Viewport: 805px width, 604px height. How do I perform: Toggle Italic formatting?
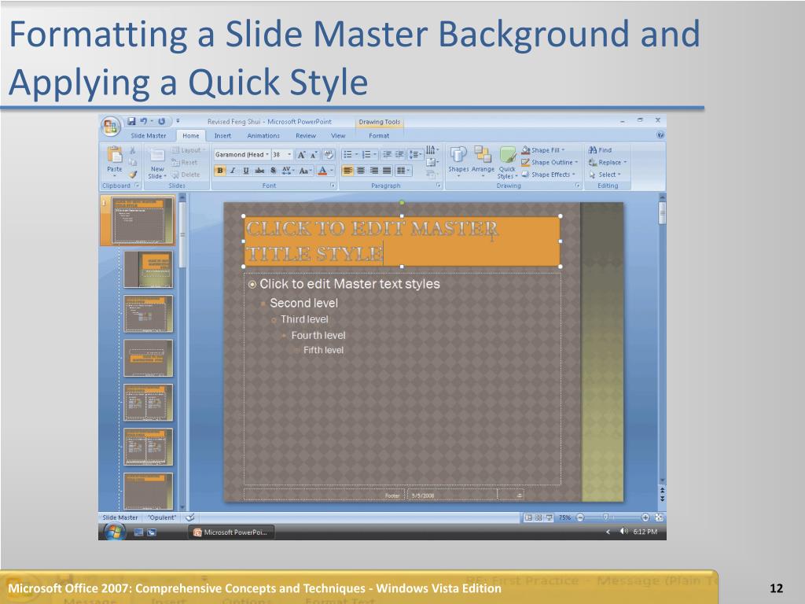[x=233, y=171]
